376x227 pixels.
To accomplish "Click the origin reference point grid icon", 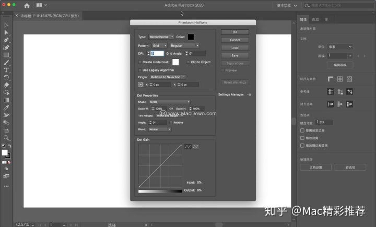I will click(141, 85).
